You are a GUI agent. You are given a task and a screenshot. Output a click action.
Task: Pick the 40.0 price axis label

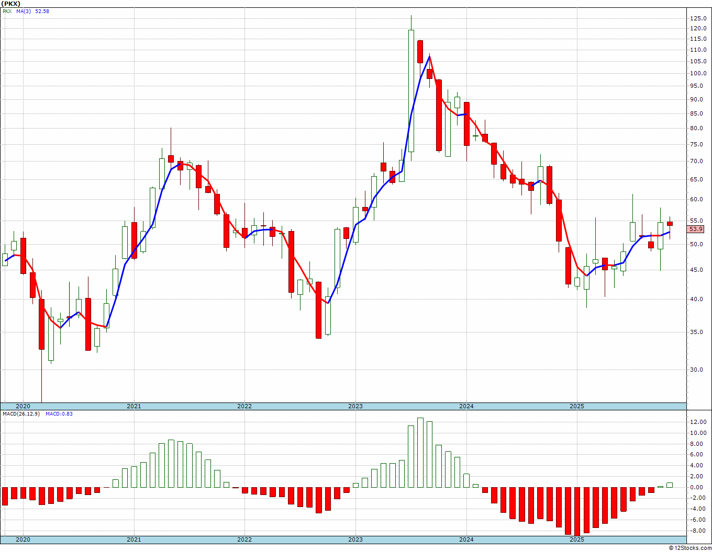click(696, 299)
